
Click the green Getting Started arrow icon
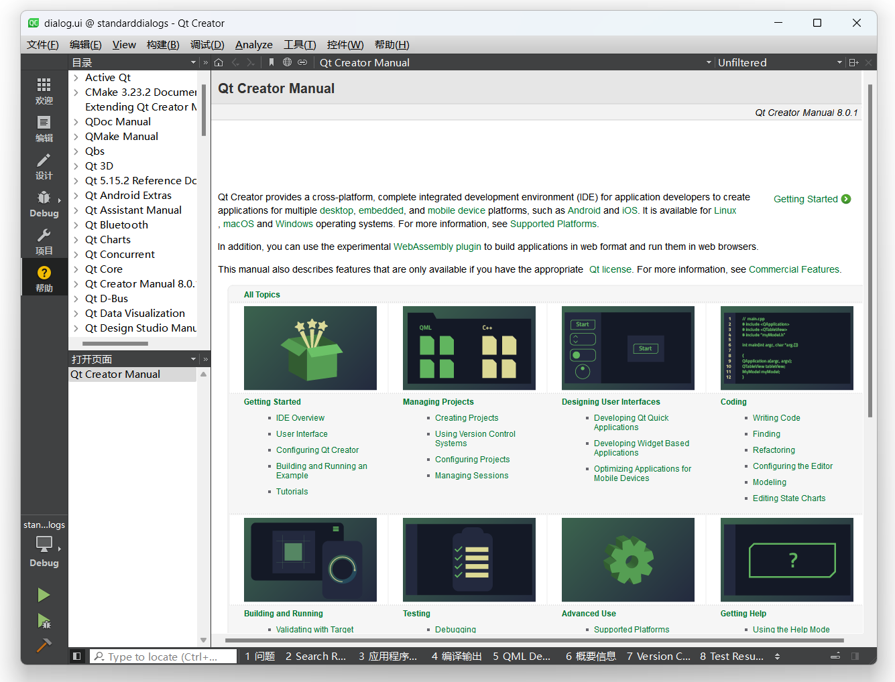coord(846,199)
